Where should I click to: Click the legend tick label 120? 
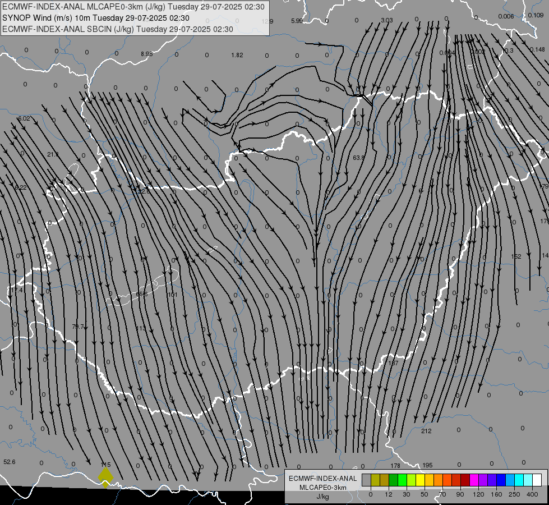tap(478, 494)
